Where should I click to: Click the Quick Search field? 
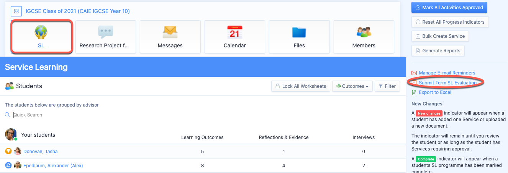77,115
